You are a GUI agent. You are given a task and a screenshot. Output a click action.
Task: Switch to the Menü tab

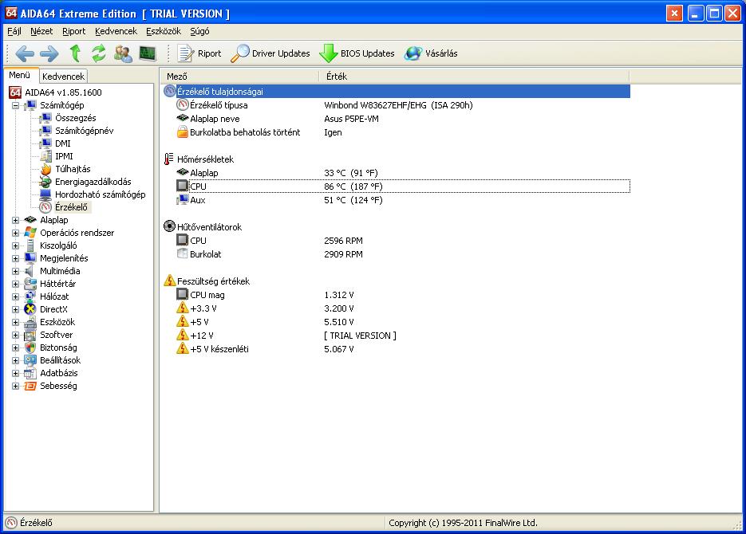click(x=19, y=75)
